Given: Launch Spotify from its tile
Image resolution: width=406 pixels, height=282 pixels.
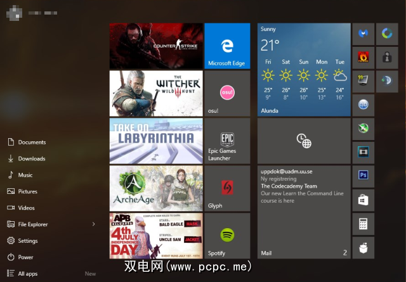Looking at the screenshot, I should (x=227, y=236).
